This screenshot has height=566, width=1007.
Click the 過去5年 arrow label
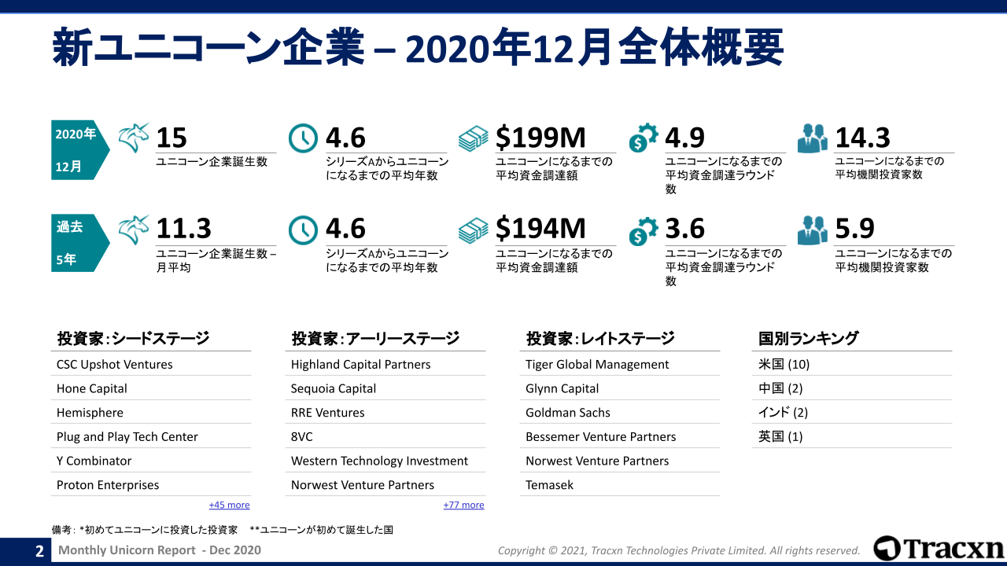79,242
